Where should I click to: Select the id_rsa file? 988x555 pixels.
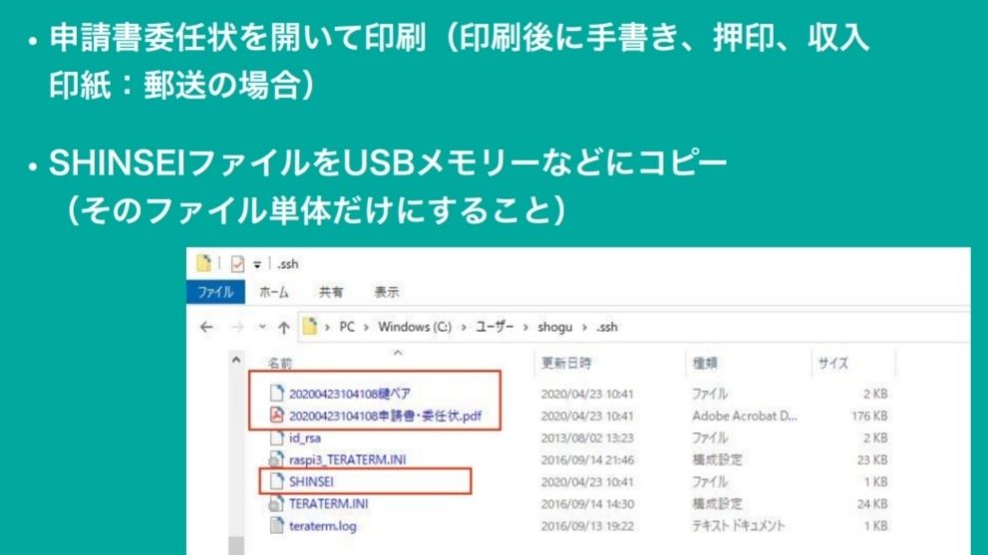point(305,437)
